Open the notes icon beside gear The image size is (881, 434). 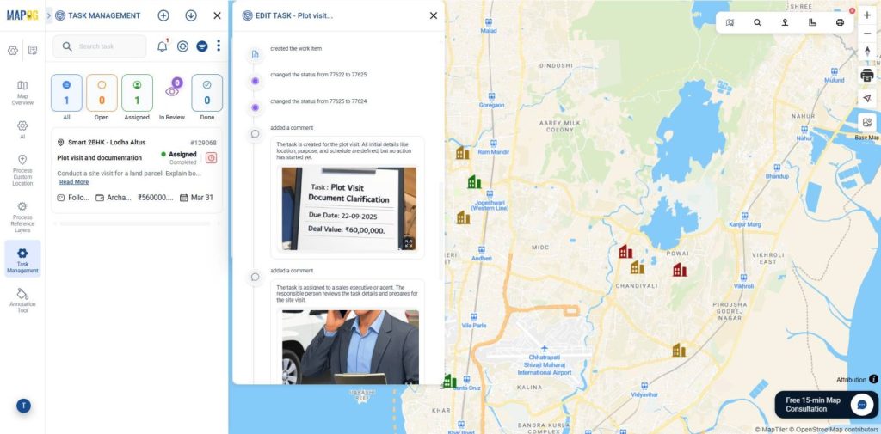(33, 50)
